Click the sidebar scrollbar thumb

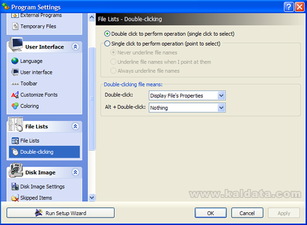92,99
